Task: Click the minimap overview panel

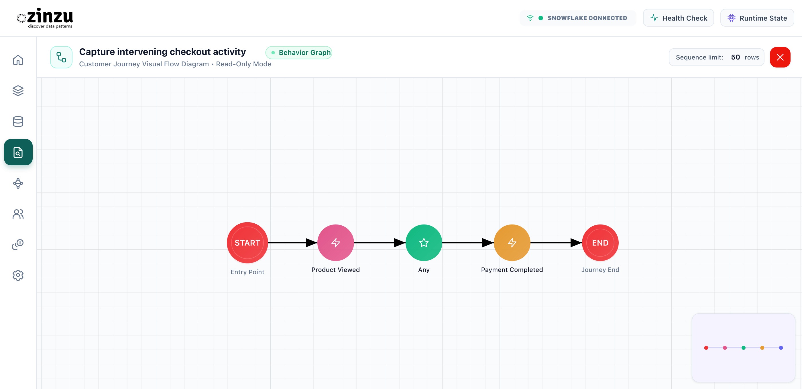Action: click(x=743, y=348)
